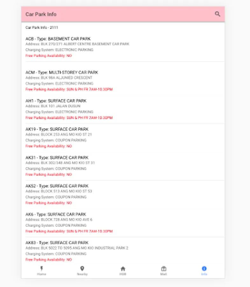Click the Albert Centre address line

77,44
